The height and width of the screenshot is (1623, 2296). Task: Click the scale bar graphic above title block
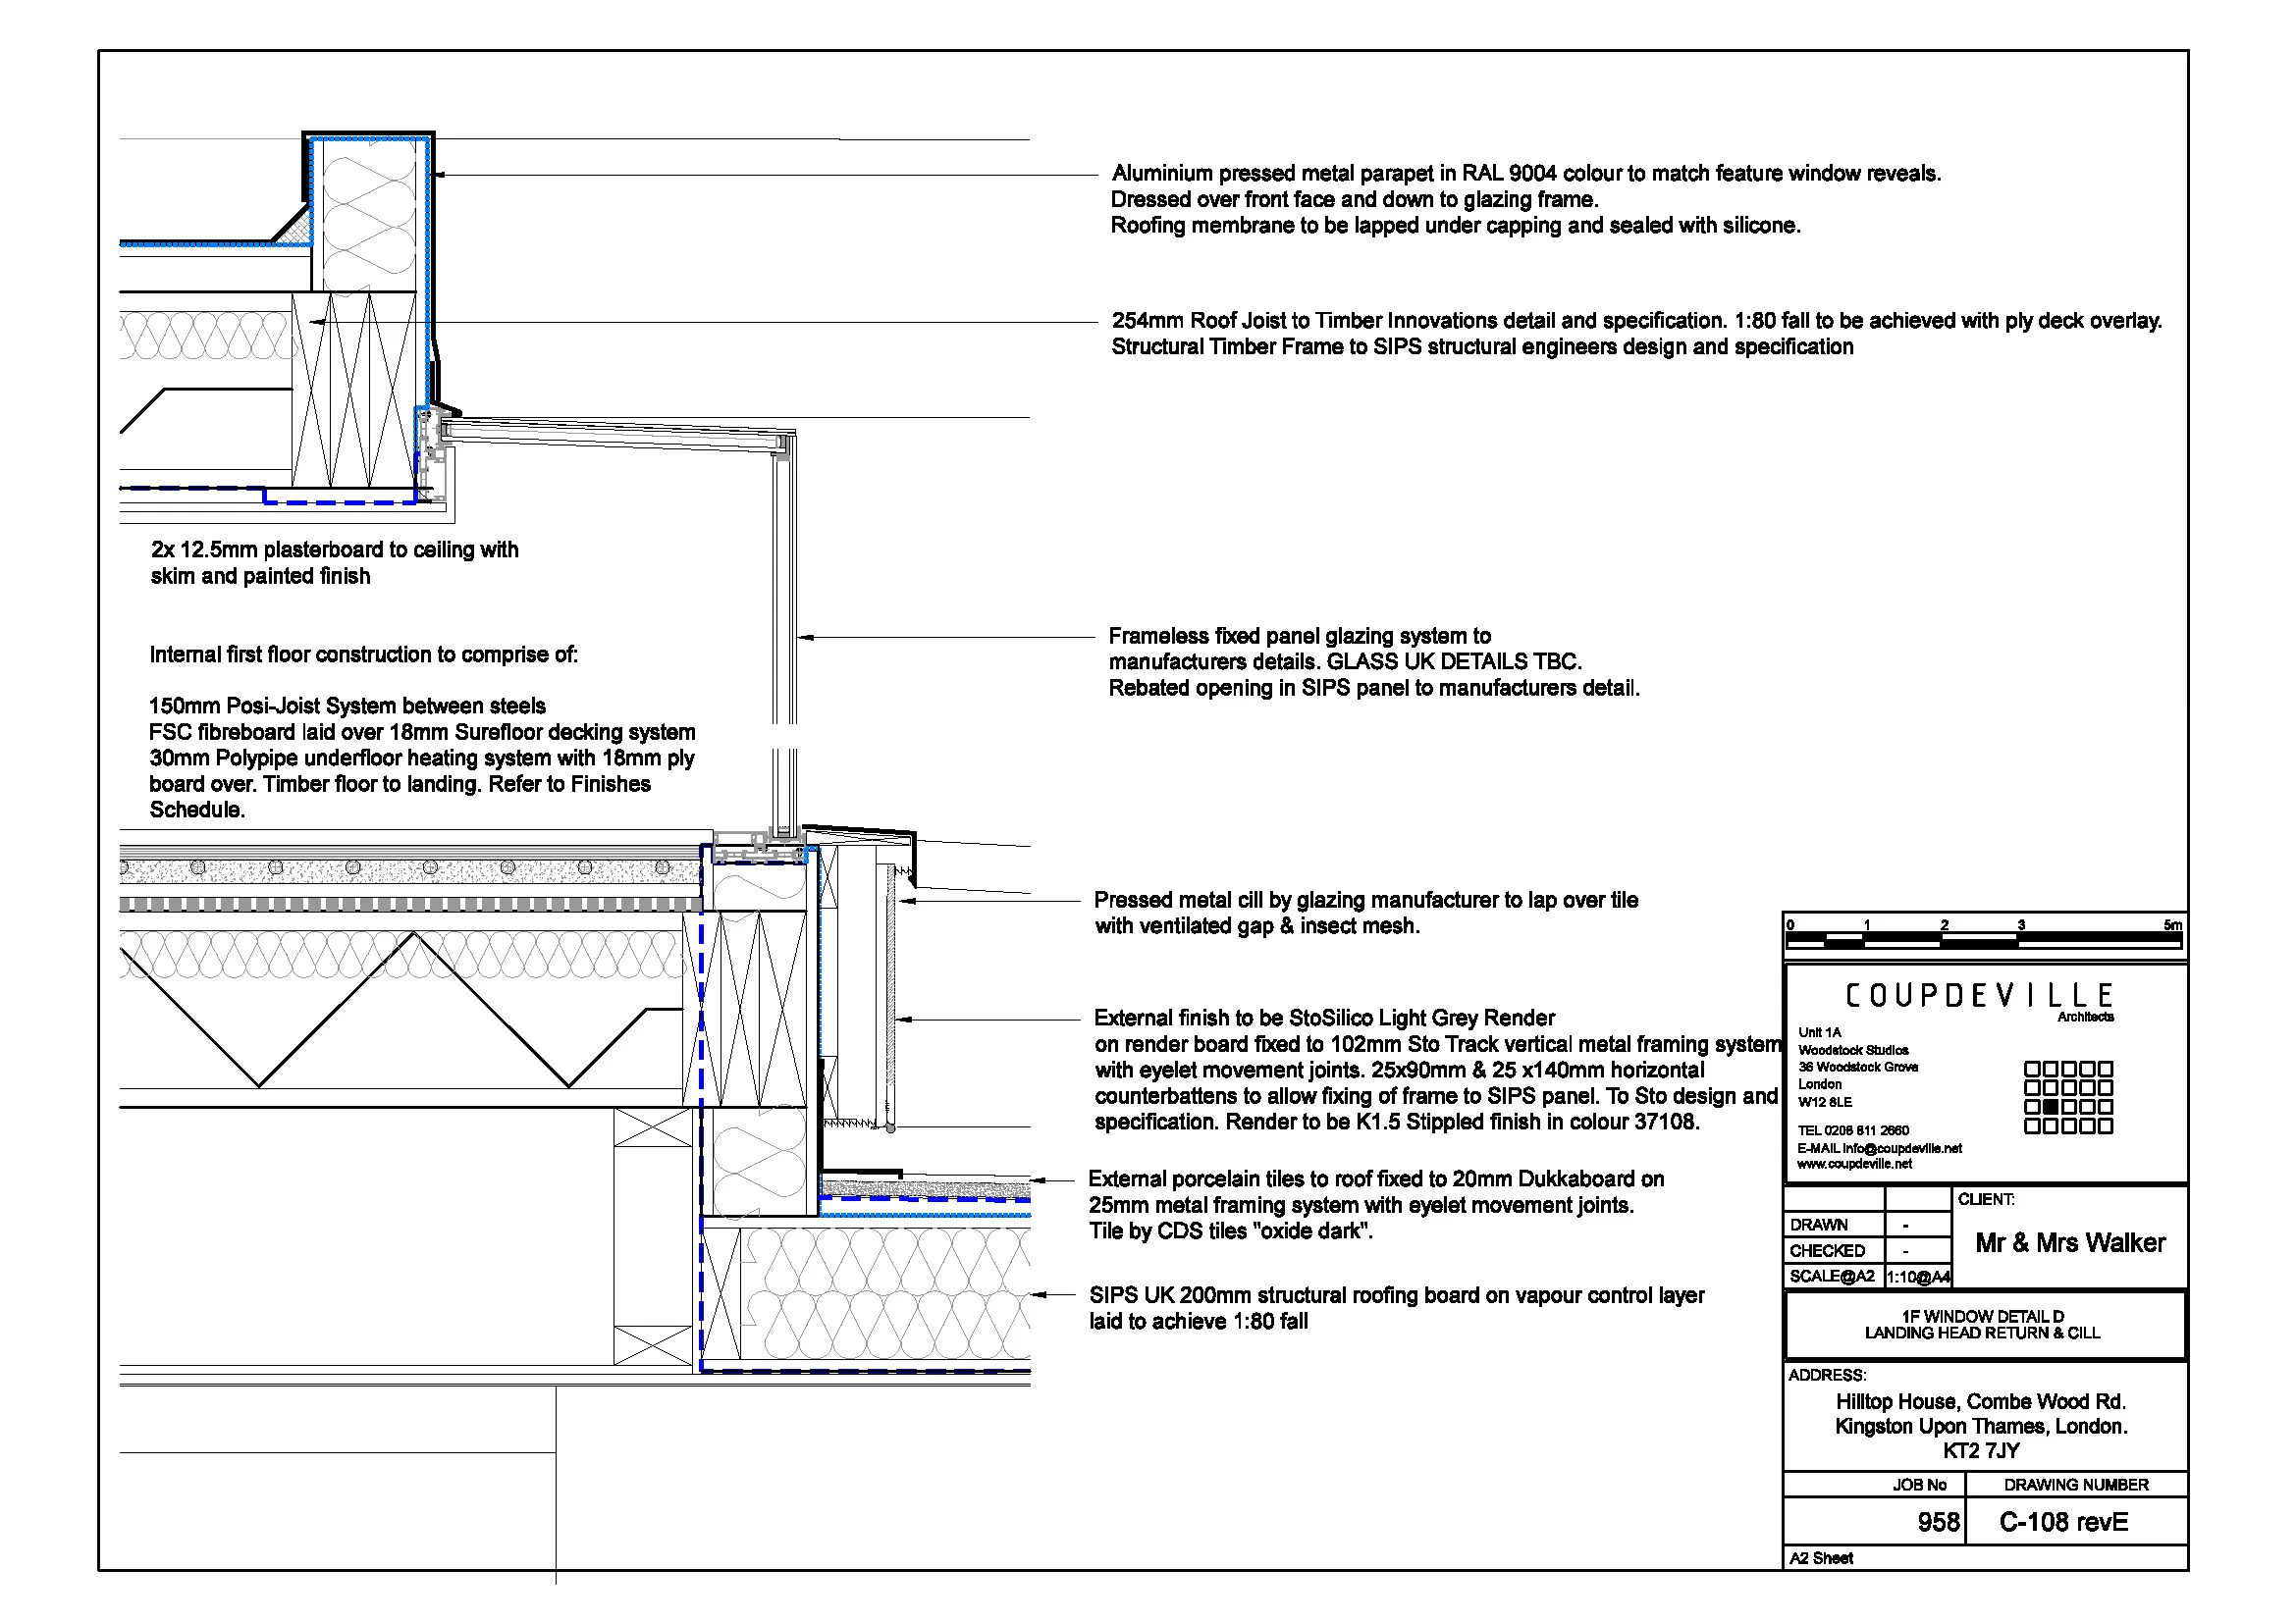[1984, 938]
